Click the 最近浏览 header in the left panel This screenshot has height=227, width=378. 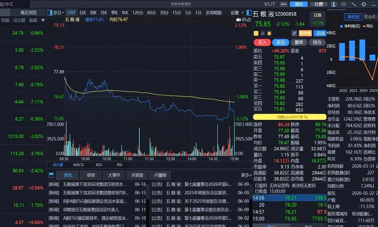click(x=29, y=12)
